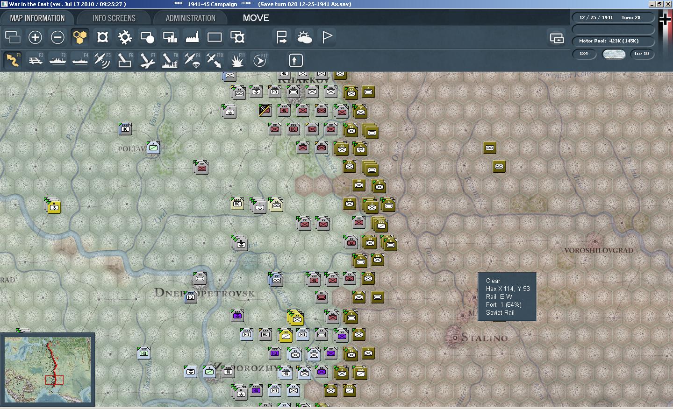
Task: Click the Ice 10 status readout
Action: [x=642, y=54]
